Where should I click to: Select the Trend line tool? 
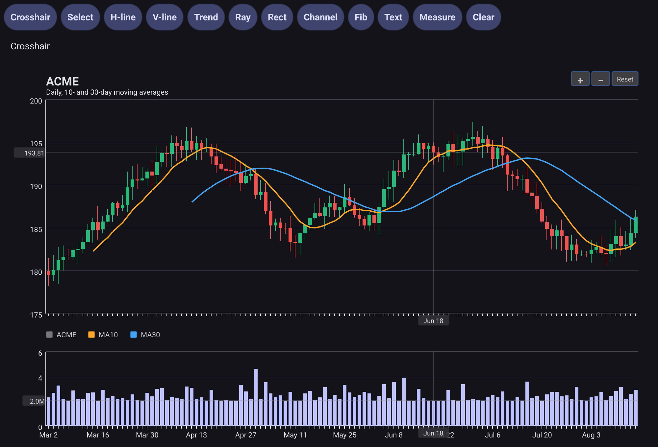(206, 17)
